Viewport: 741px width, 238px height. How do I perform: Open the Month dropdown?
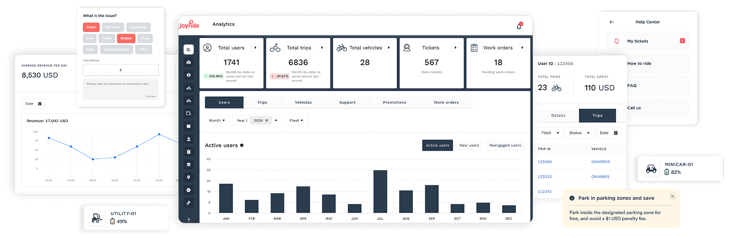click(x=217, y=120)
